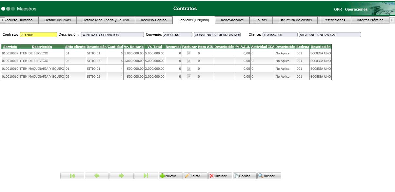Sort by Vr. Total column header
The width and height of the screenshot is (395, 192).
pyautogui.click(x=155, y=47)
